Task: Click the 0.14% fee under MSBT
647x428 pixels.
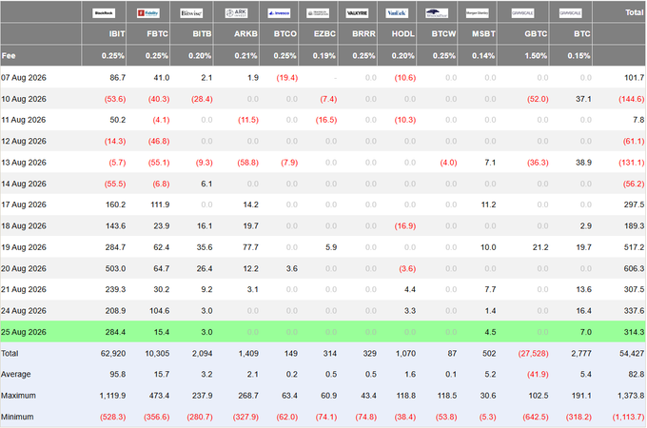Action: [x=483, y=56]
